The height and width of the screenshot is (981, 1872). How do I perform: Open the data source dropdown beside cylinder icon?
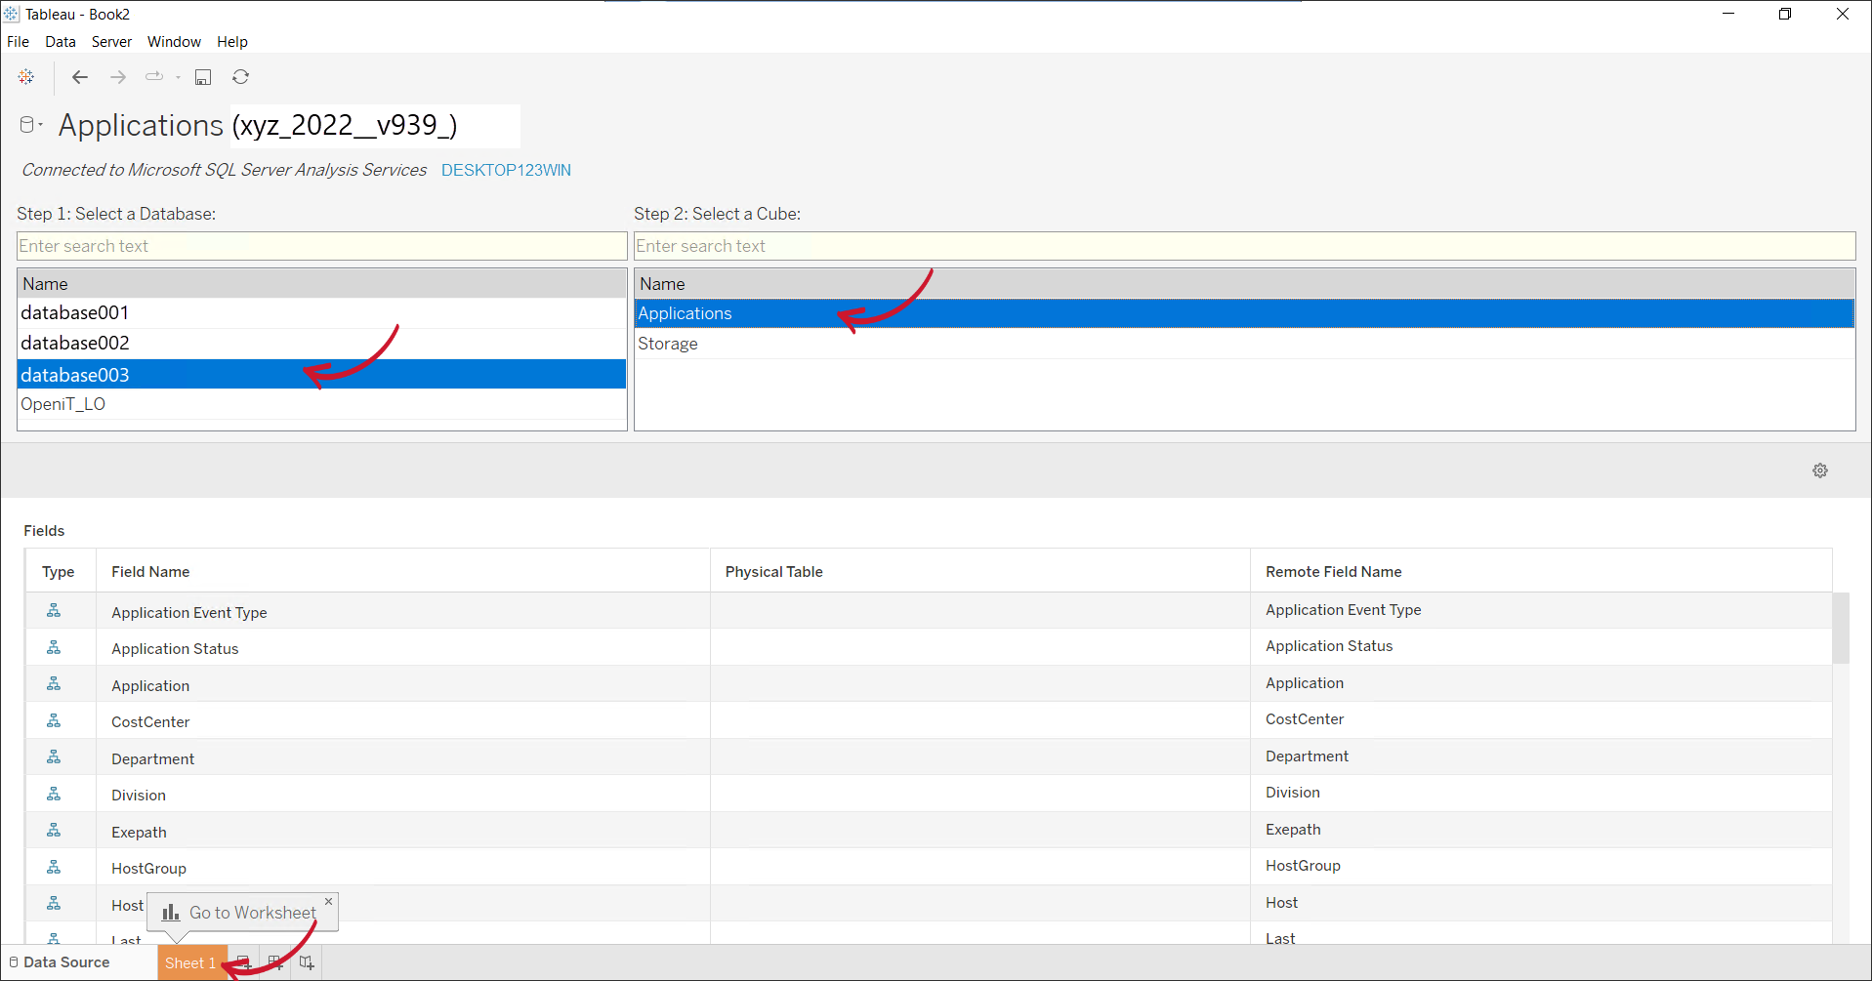(39, 123)
